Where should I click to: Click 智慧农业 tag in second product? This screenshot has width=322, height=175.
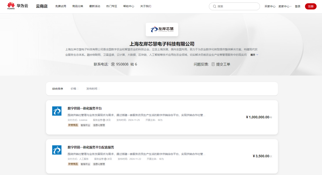[x=85, y=164]
